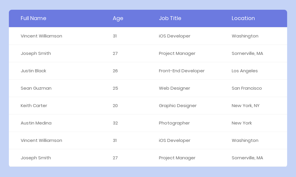Select the New York, NY location cell
Viewport: 296px width, 177px height.
[x=245, y=106]
